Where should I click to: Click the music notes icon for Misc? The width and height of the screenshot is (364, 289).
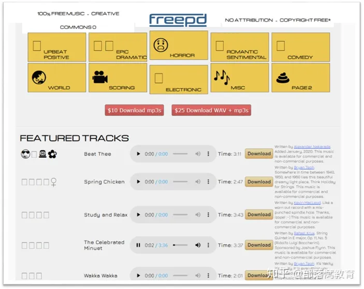coord(221,77)
